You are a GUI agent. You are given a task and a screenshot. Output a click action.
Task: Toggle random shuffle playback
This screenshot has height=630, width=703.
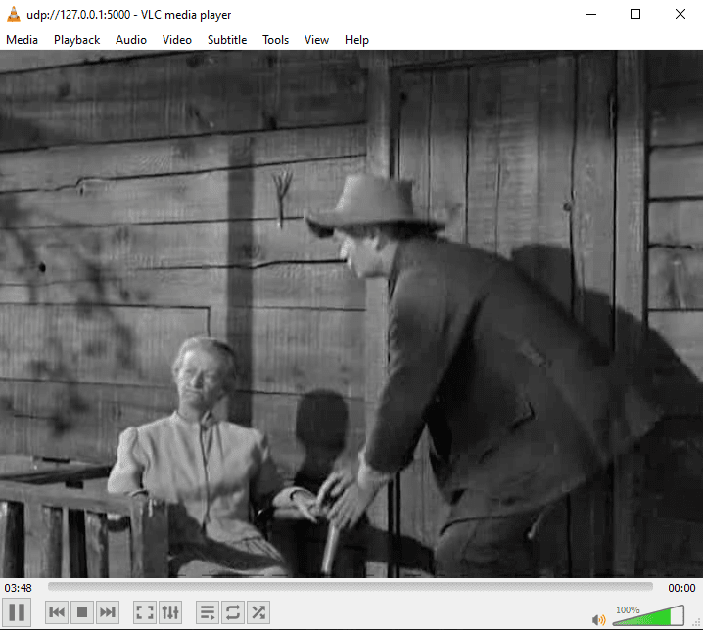coord(258,612)
